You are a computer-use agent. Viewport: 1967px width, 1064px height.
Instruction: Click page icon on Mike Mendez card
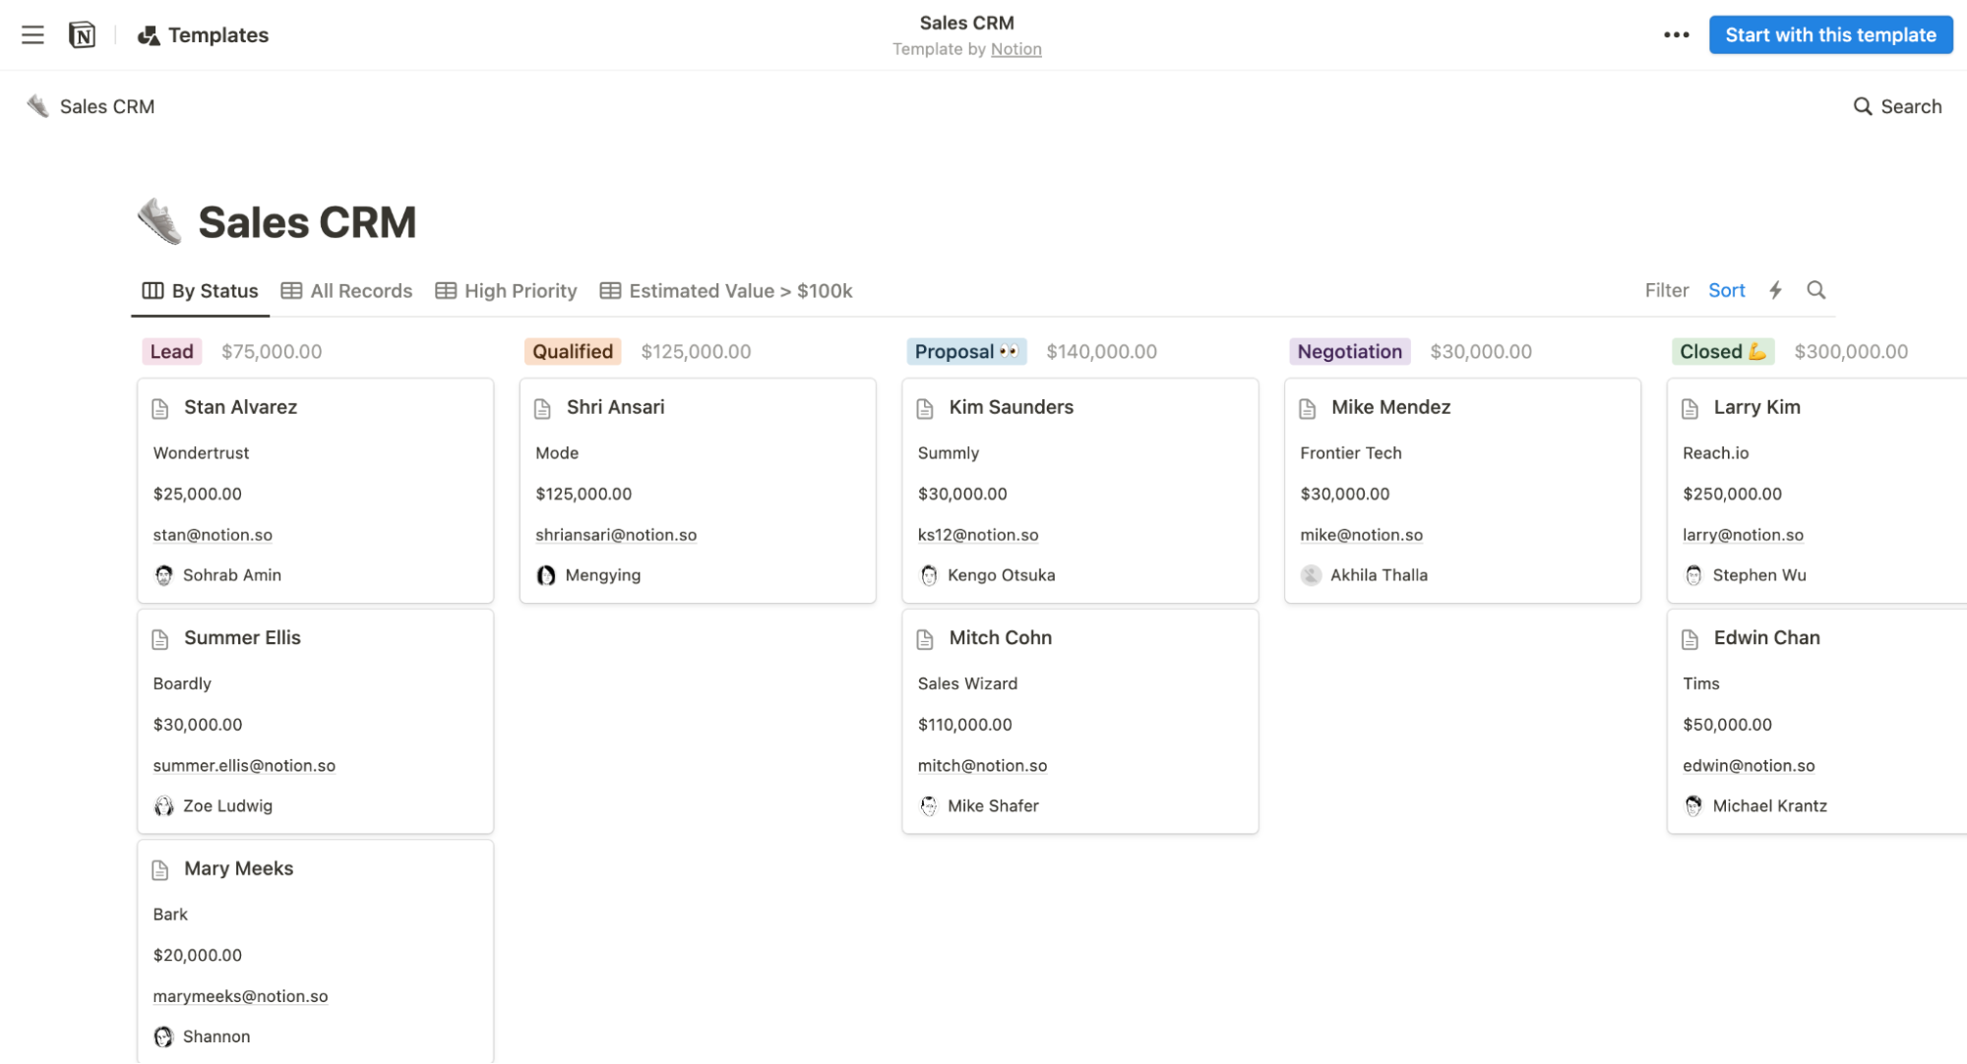click(x=1308, y=408)
